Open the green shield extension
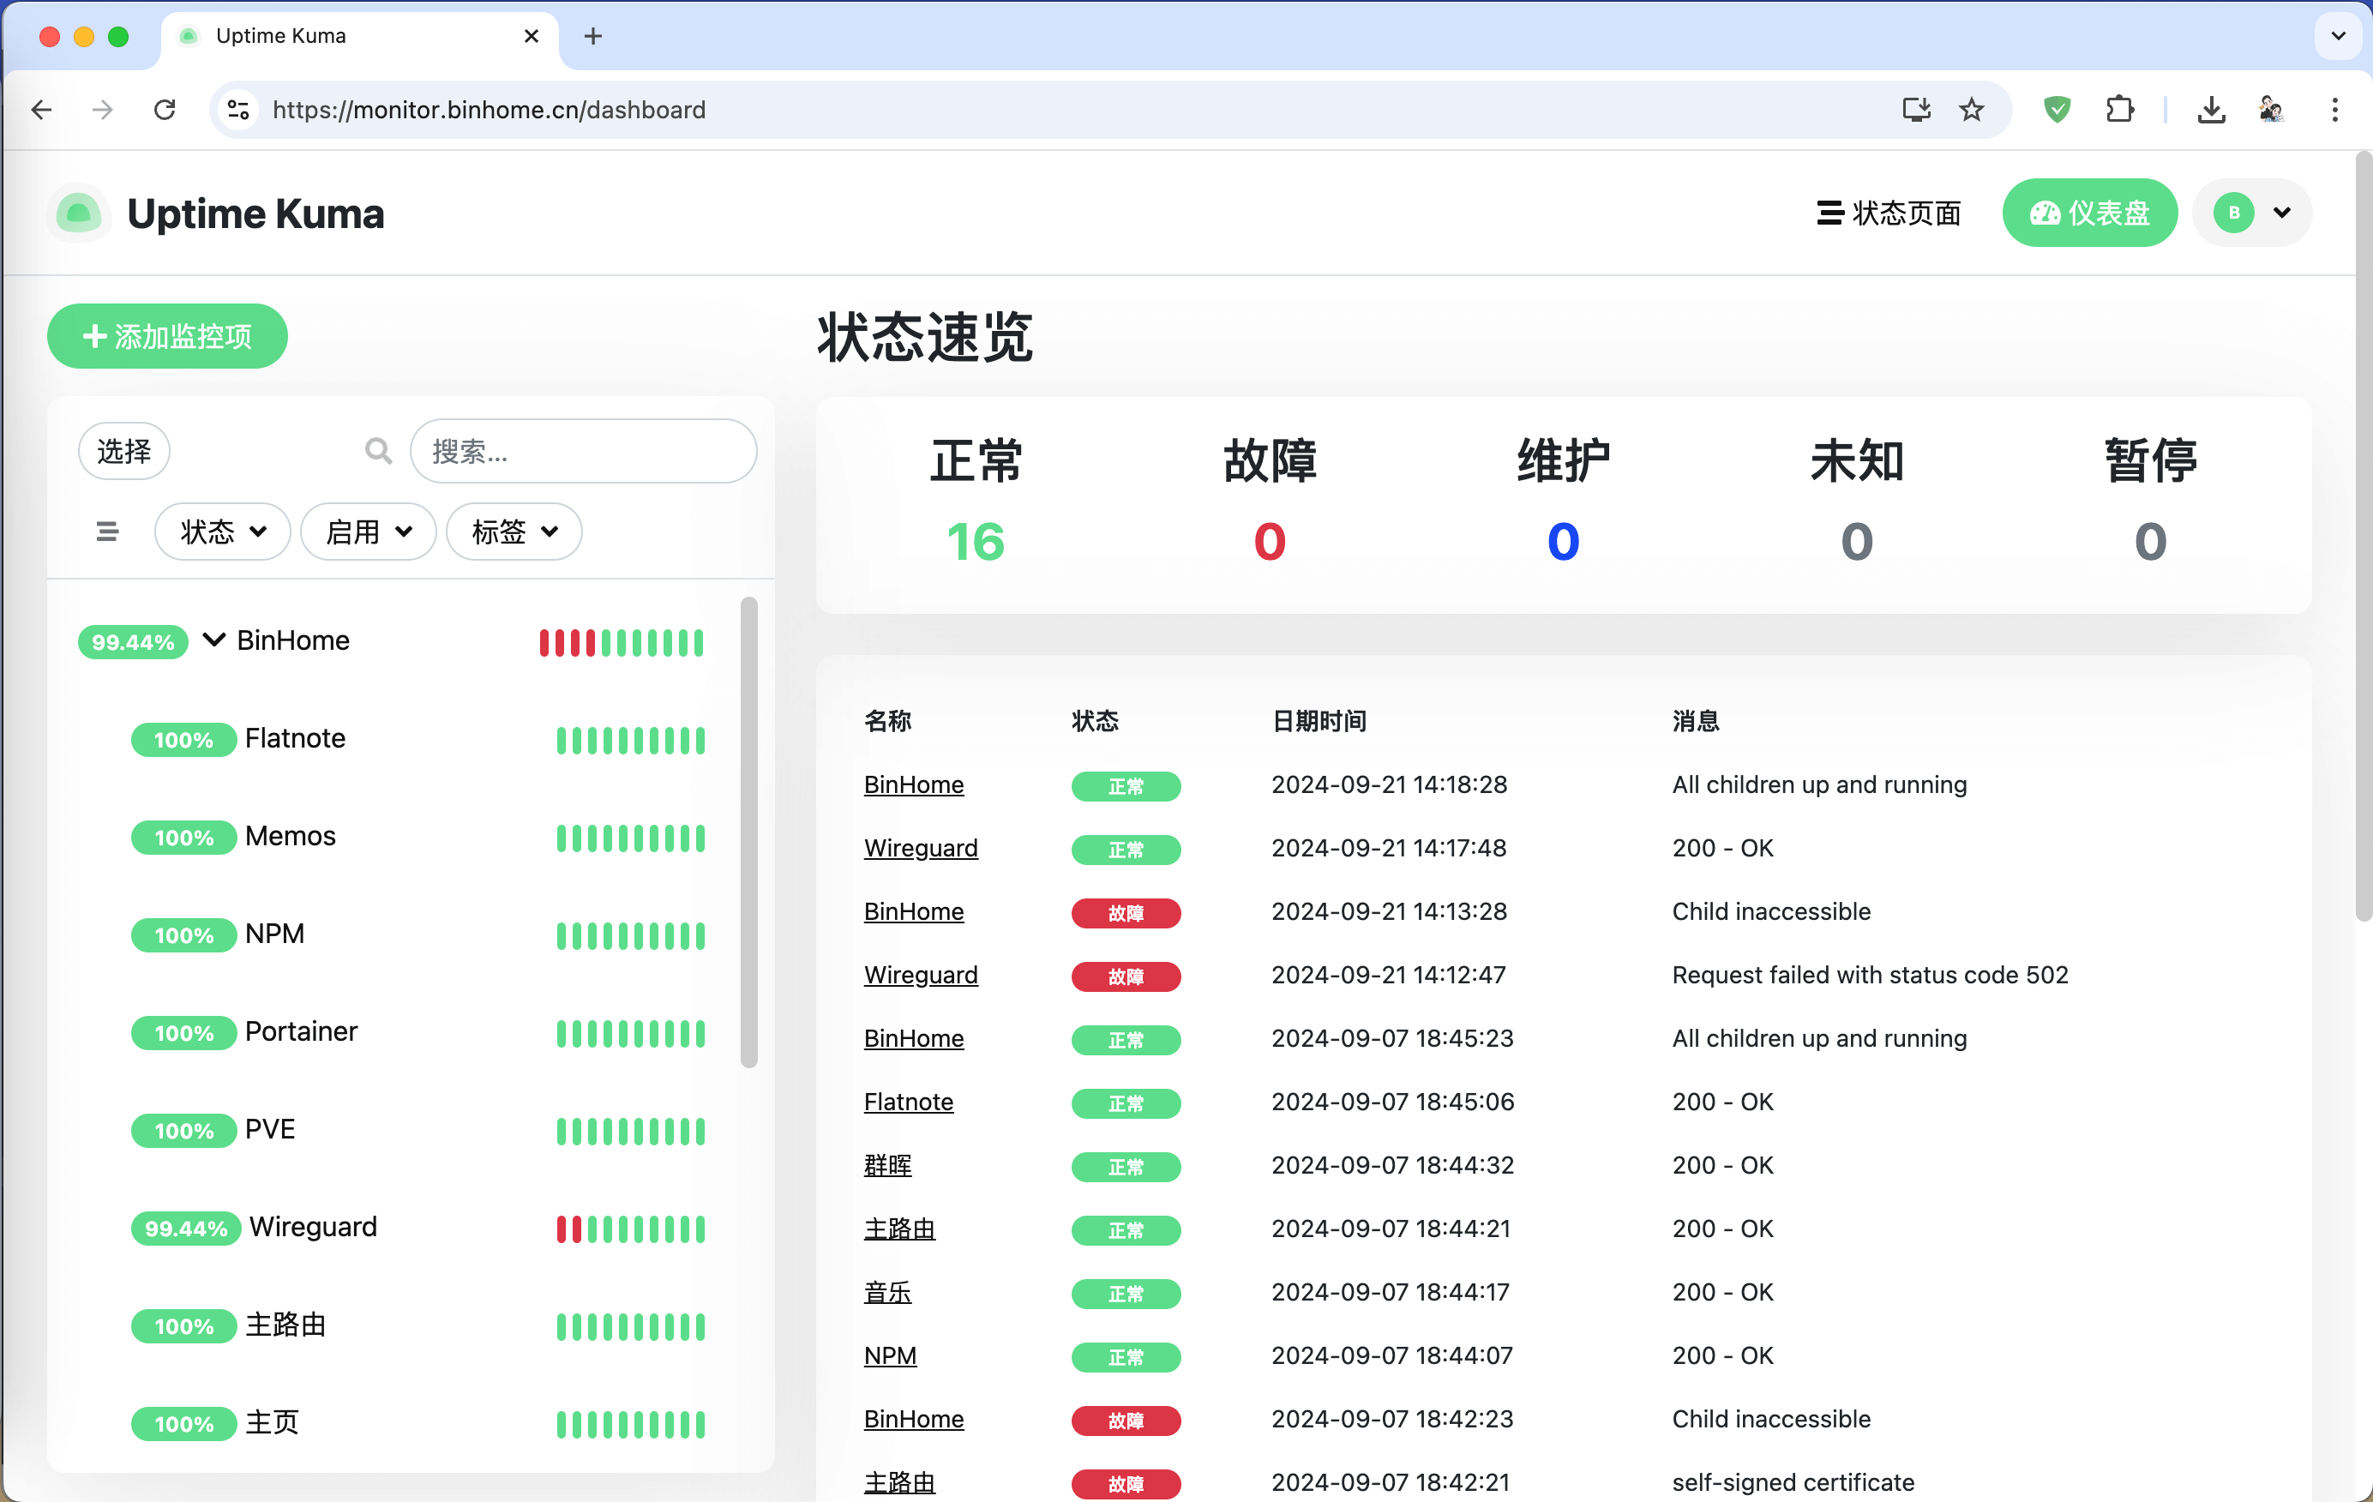Screen dimensions: 2373x1502 pos(2057,110)
